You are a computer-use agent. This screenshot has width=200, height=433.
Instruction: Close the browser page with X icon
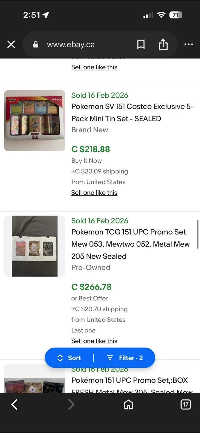pyautogui.click(x=11, y=45)
